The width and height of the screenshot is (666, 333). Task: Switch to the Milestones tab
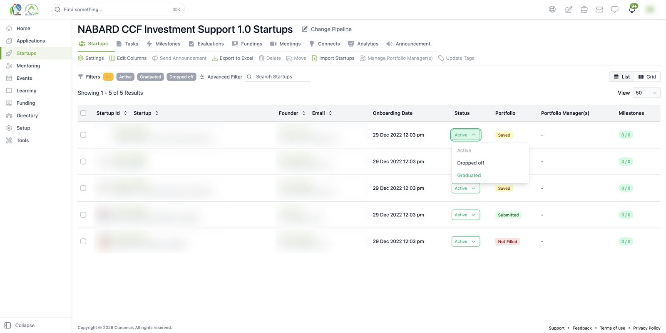(x=163, y=44)
